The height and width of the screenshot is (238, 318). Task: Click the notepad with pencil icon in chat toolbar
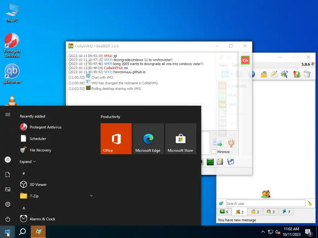[x=220, y=162]
